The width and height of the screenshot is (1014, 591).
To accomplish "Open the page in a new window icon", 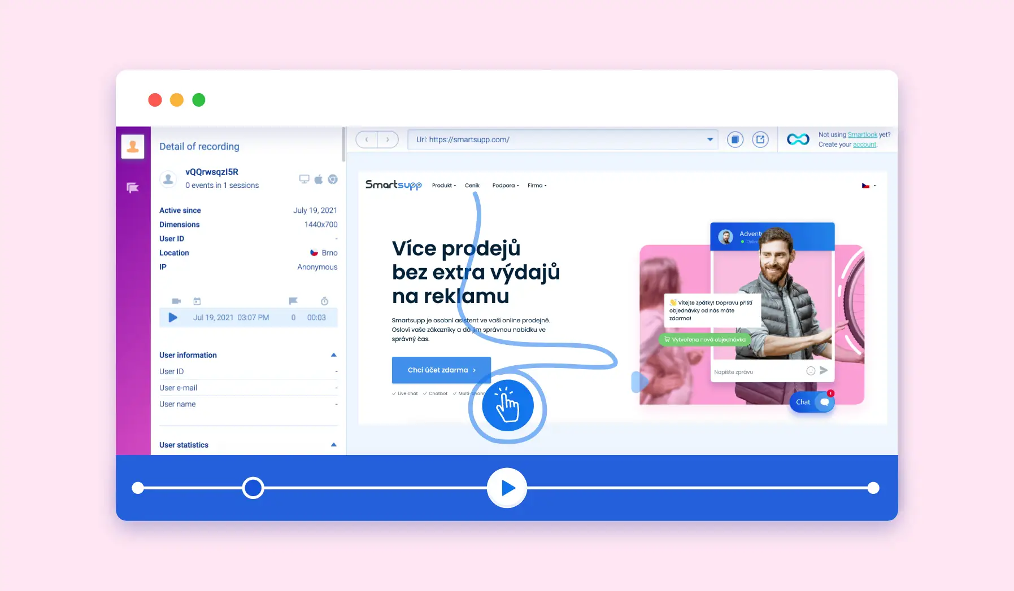I will 760,139.
